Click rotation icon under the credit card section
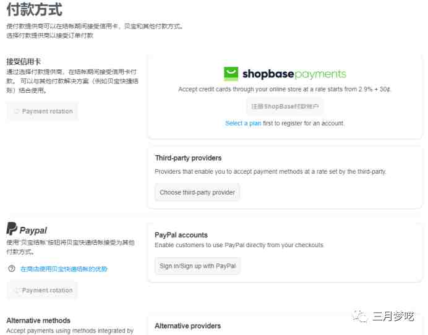The image size is (428, 335). pyautogui.click(x=16, y=111)
